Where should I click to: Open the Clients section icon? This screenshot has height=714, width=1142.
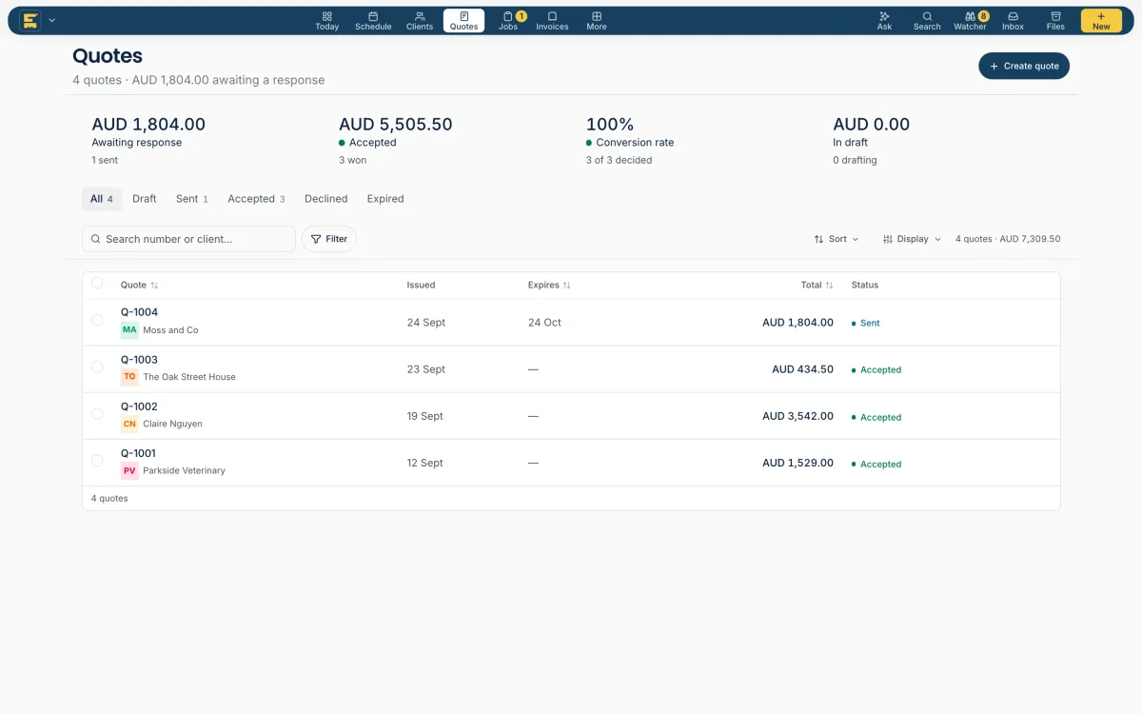pyautogui.click(x=420, y=16)
